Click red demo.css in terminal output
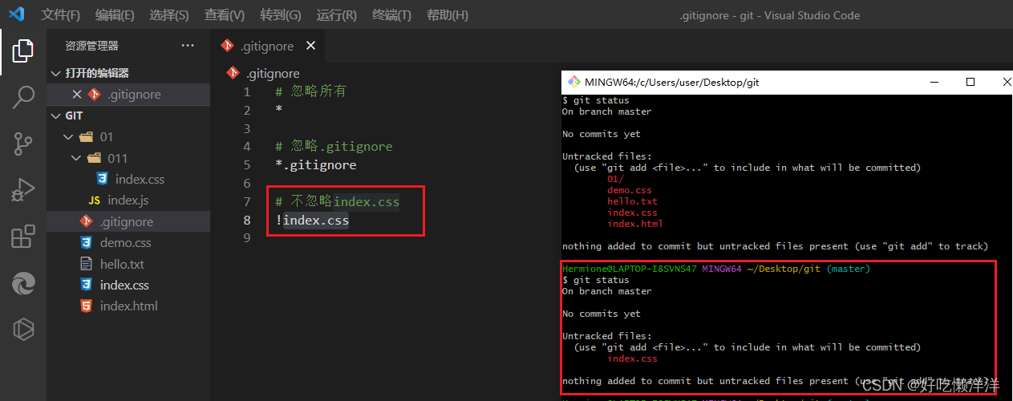Screen dimensions: 1013x401 (630, 190)
